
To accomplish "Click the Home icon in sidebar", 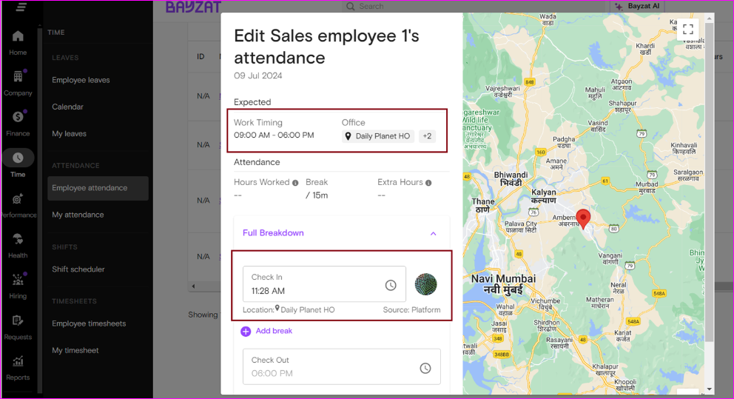I will point(18,36).
